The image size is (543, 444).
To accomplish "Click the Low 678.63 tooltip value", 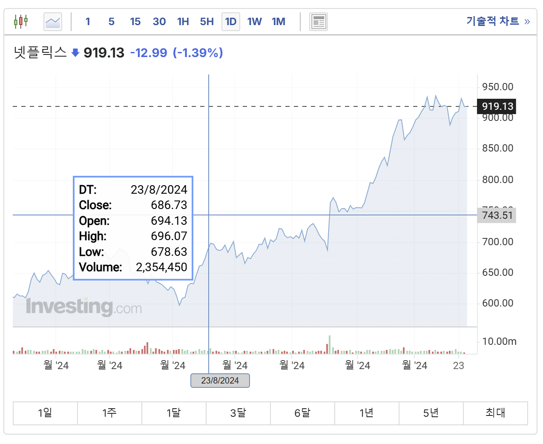I will 169,252.
